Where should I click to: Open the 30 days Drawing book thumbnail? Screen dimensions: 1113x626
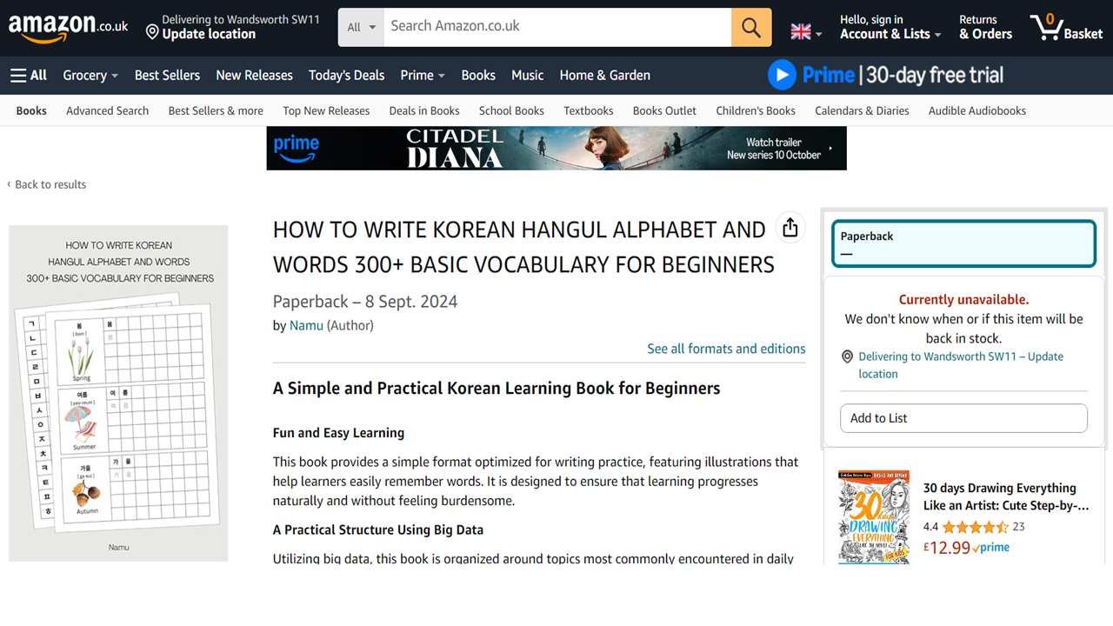coord(874,517)
